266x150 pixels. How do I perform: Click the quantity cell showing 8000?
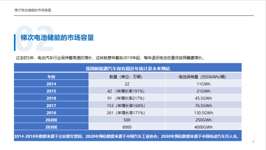click(127, 127)
